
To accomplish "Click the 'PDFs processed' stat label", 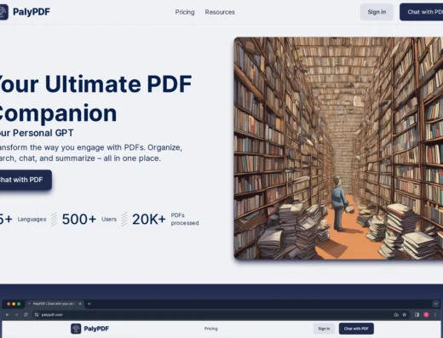I will 185,219.
